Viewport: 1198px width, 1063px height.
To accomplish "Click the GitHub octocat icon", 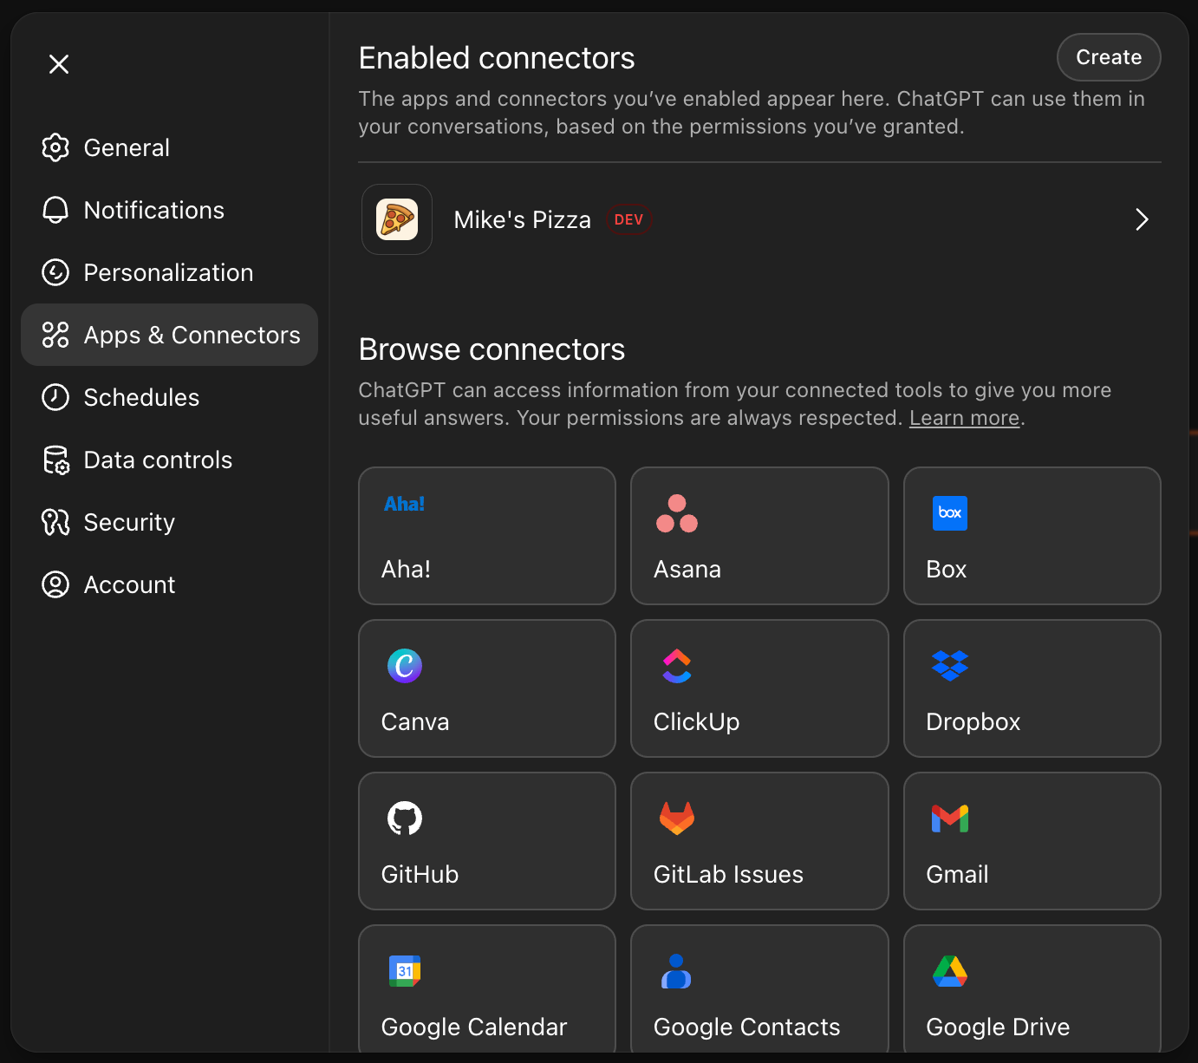I will click(x=405, y=818).
